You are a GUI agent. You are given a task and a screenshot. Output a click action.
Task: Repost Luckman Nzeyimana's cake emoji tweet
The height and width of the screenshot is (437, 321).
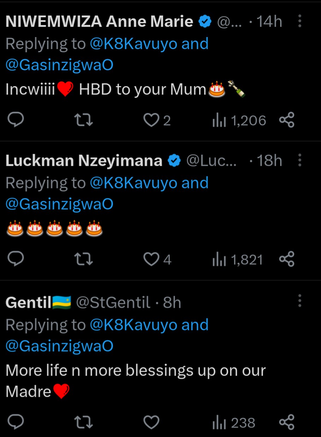coord(85,259)
